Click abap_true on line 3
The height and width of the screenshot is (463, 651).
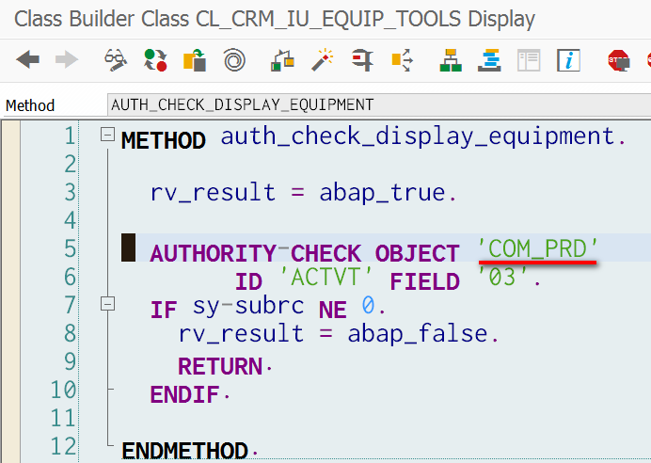point(382,194)
